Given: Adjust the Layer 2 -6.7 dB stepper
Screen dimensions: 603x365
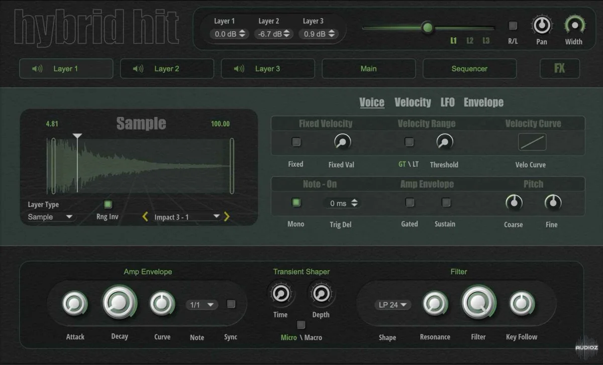Looking at the screenshot, I should tap(274, 34).
